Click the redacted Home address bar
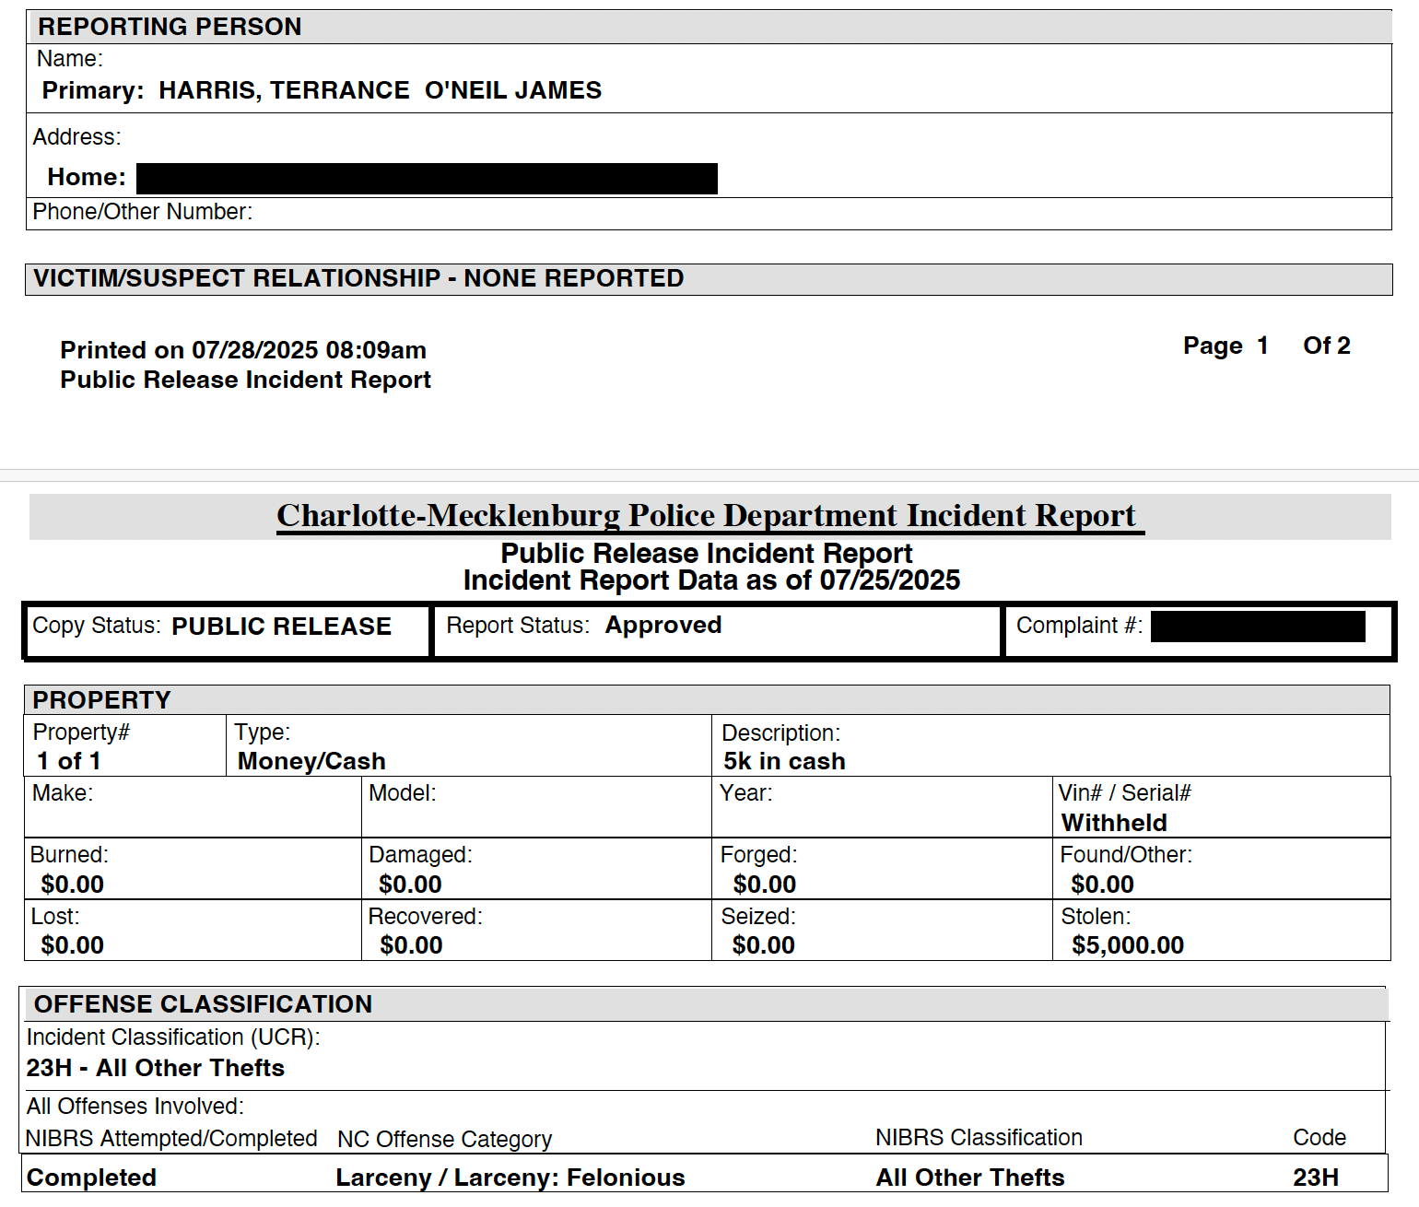This screenshot has height=1207, width=1419. coord(427,179)
